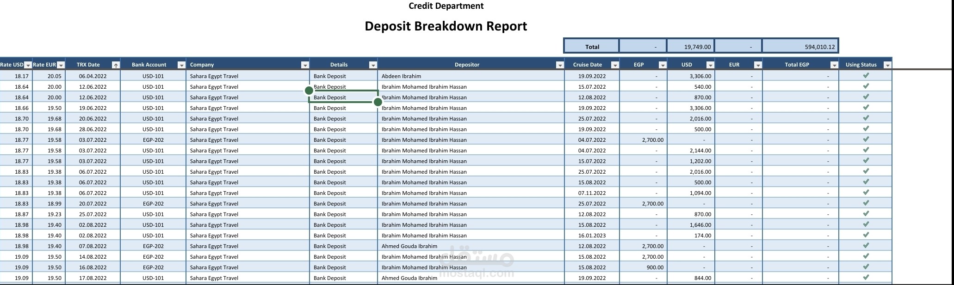Select the Abdeen Ibrahim depositor cell
954x285 pixels.
pyautogui.click(x=471, y=76)
